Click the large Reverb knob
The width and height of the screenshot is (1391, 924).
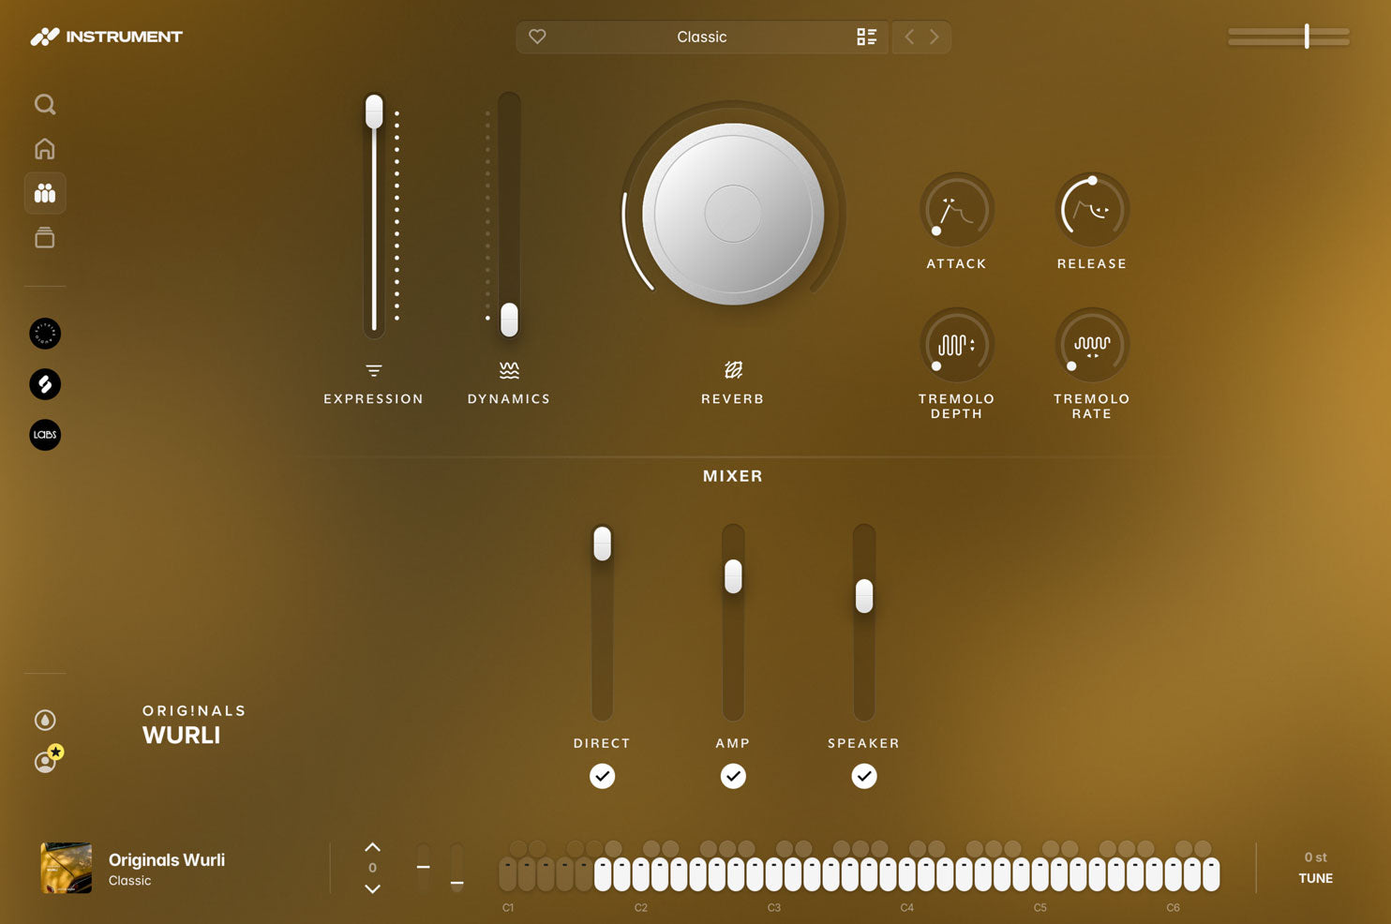[x=733, y=214]
